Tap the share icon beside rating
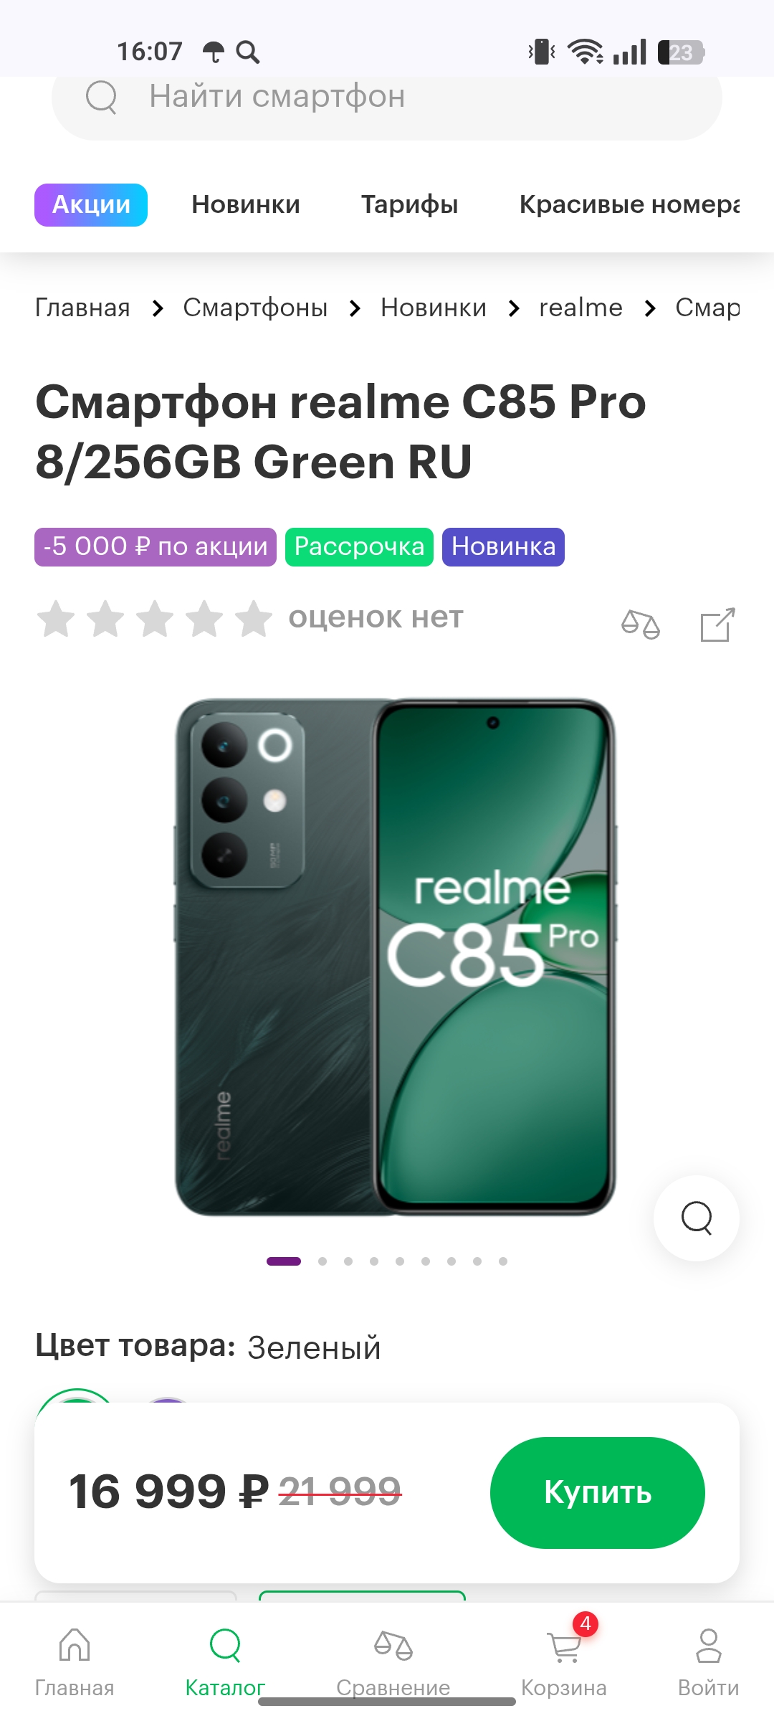The image size is (774, 1721). click(x=717, y=625)
